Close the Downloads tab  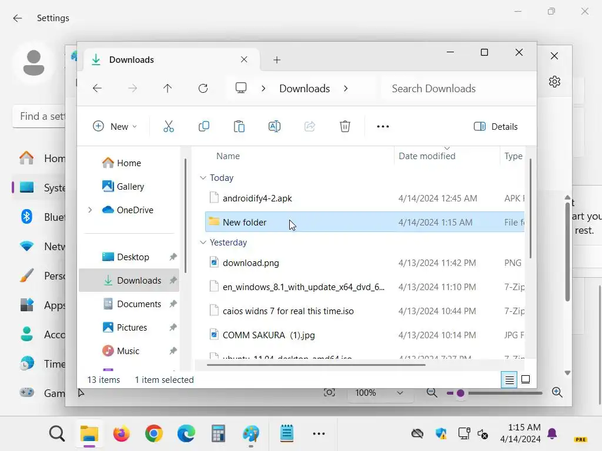pyautogui.click(x=244, y=59)
